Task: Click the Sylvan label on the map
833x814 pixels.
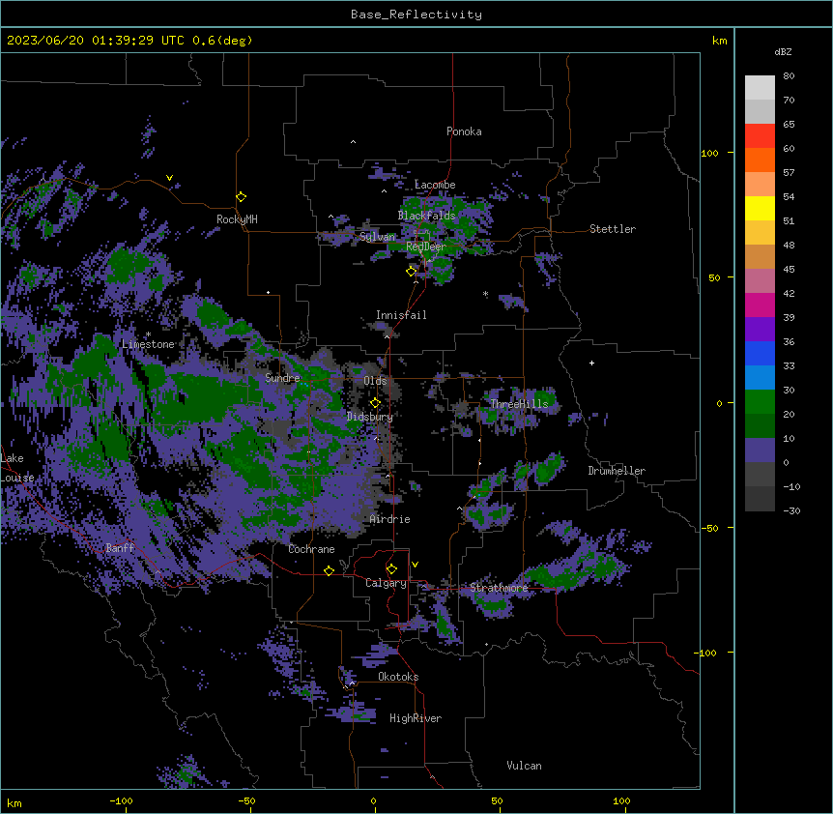Action: tap(377, 237)
